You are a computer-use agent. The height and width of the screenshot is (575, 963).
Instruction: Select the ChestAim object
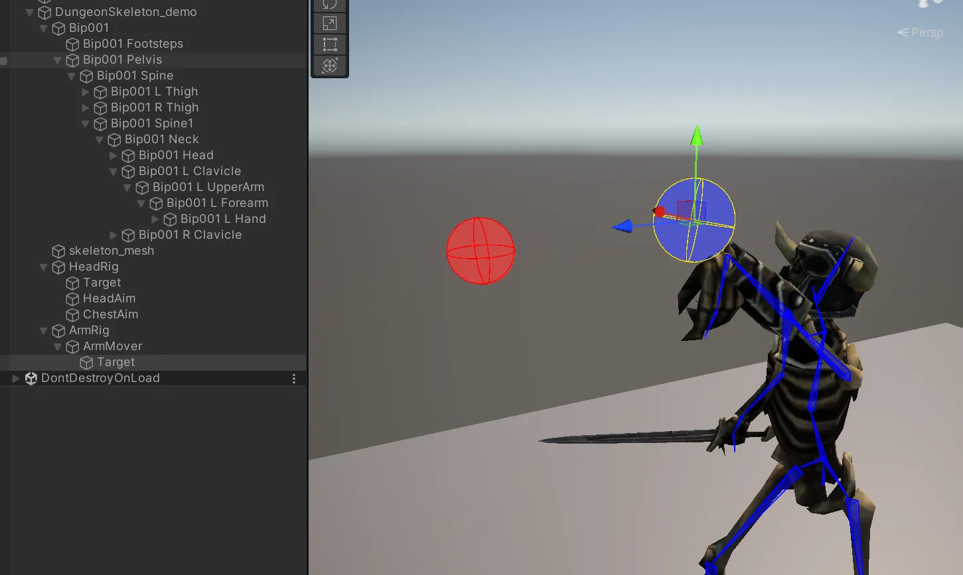(x=110, y=314)
